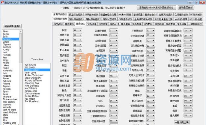Viewport: 206px width, 125px height.
Task: Click the long query-updates button beside 查询是否更新
Action: click(x=156, y=8)
